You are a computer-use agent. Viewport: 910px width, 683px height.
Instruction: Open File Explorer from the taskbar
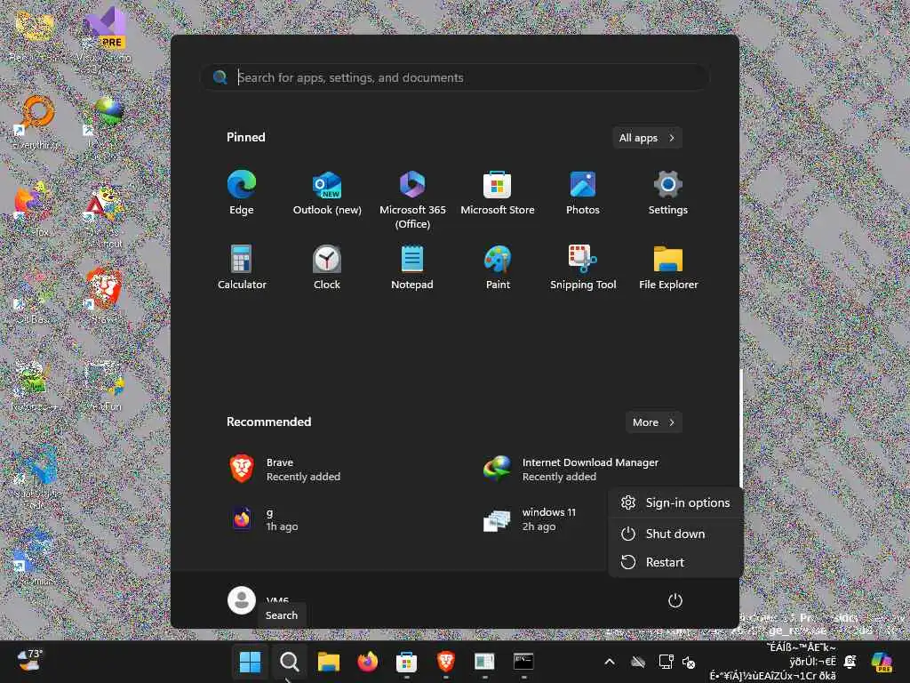[329, 662]
